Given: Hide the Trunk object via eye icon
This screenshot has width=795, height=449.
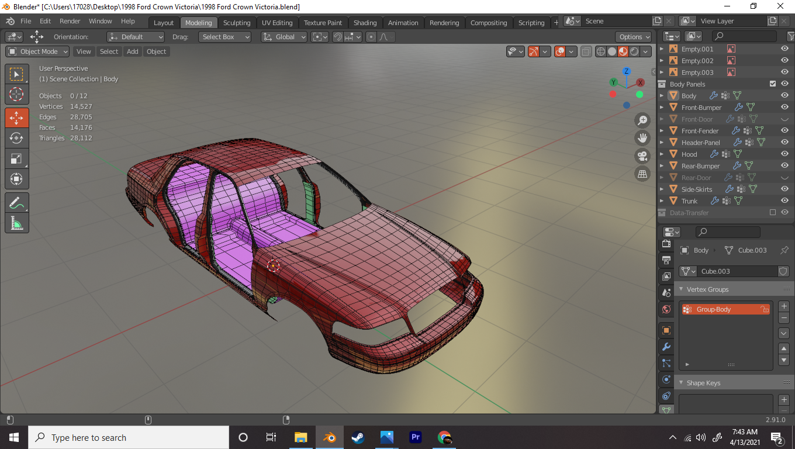Looking at the screenshot, I should tap(784, 201).
